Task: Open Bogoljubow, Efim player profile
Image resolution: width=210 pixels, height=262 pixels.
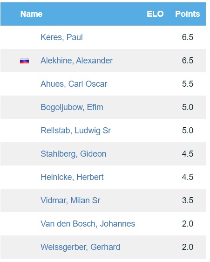Action: [x=72, y=107]
